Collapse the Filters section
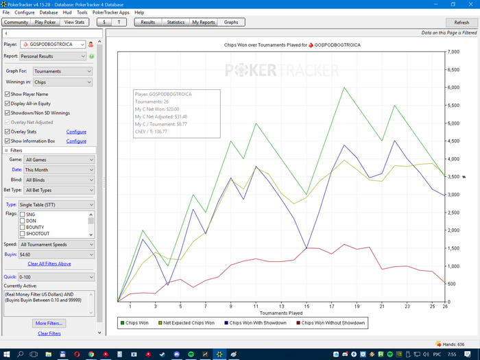The height and width of the screenshot is (360, 480). click(7, 149)
